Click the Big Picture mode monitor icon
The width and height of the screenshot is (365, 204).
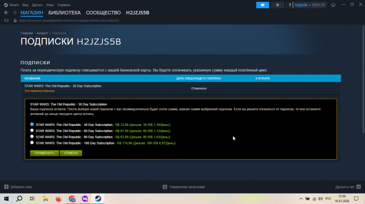click(333, 5)
